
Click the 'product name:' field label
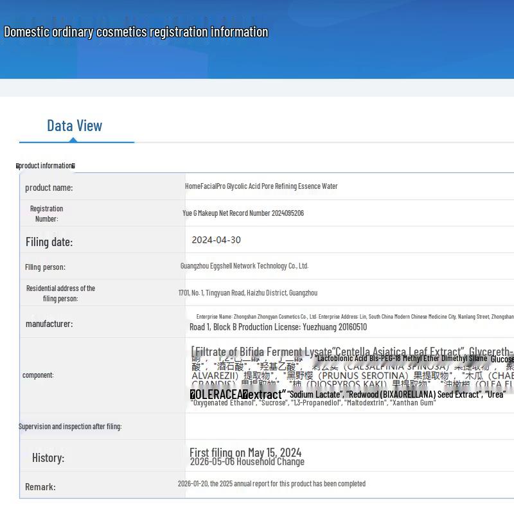tap(49, 188)
